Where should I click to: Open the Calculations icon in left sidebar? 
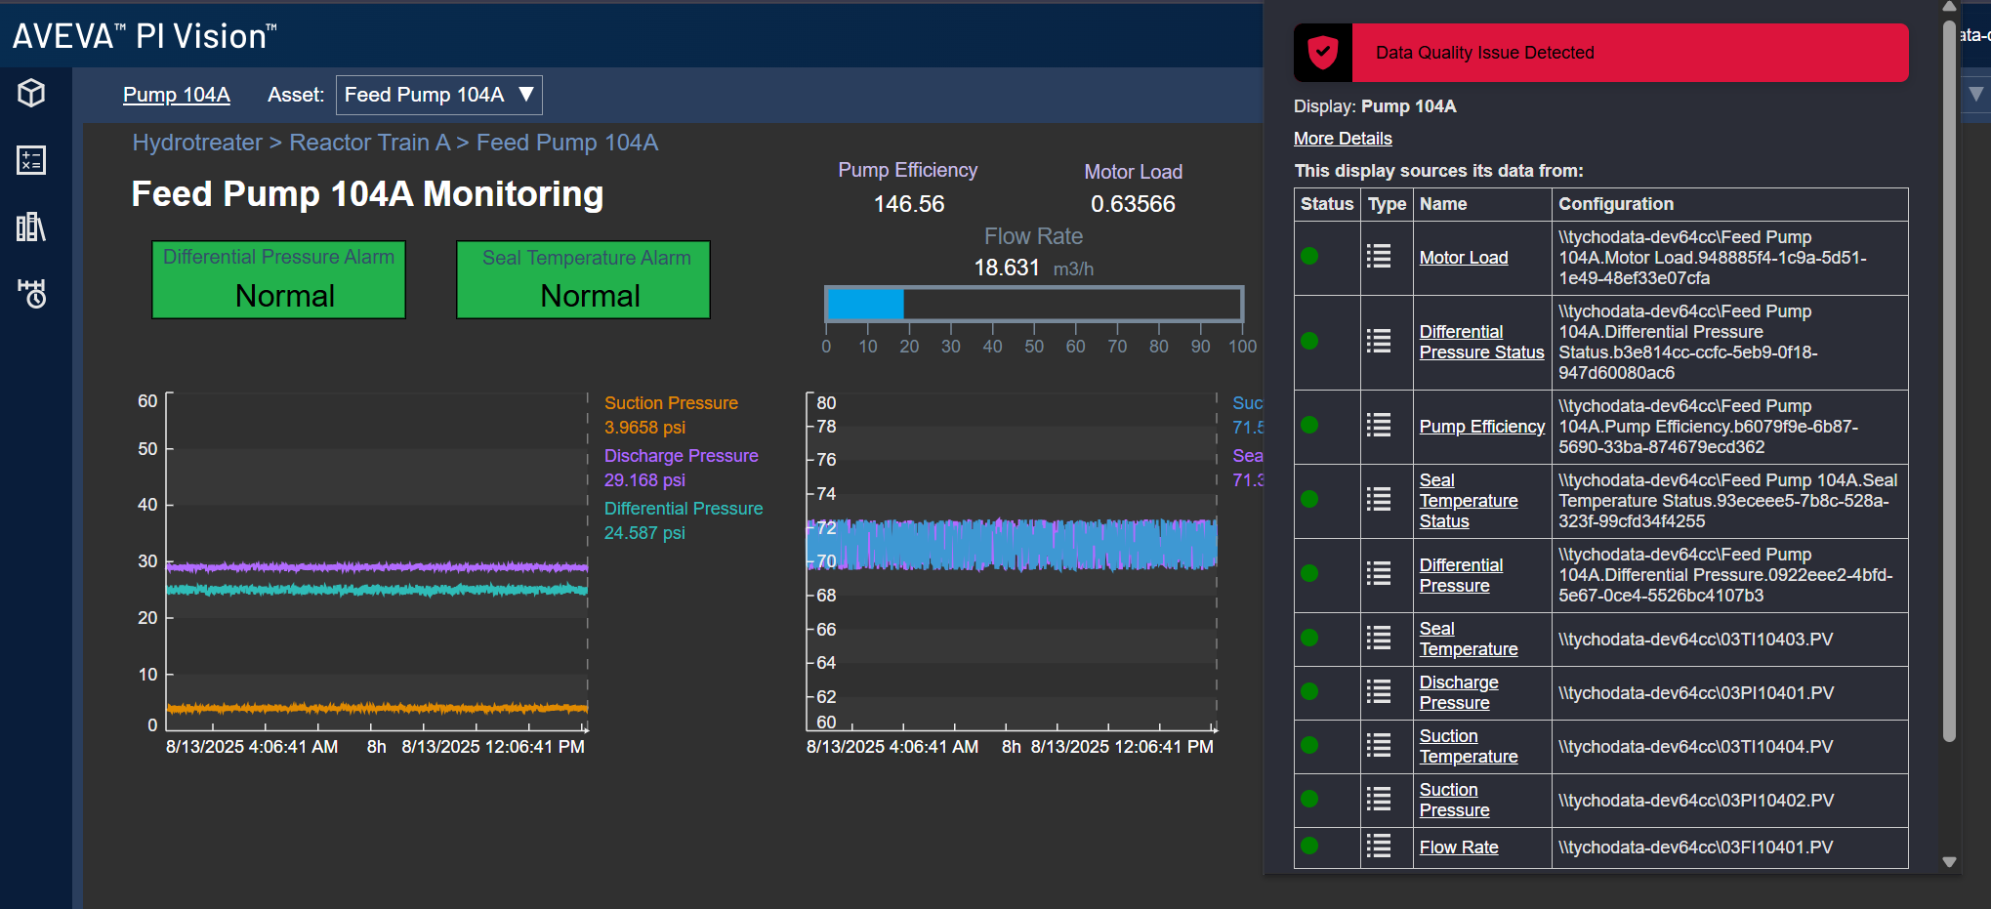[31, 160]
